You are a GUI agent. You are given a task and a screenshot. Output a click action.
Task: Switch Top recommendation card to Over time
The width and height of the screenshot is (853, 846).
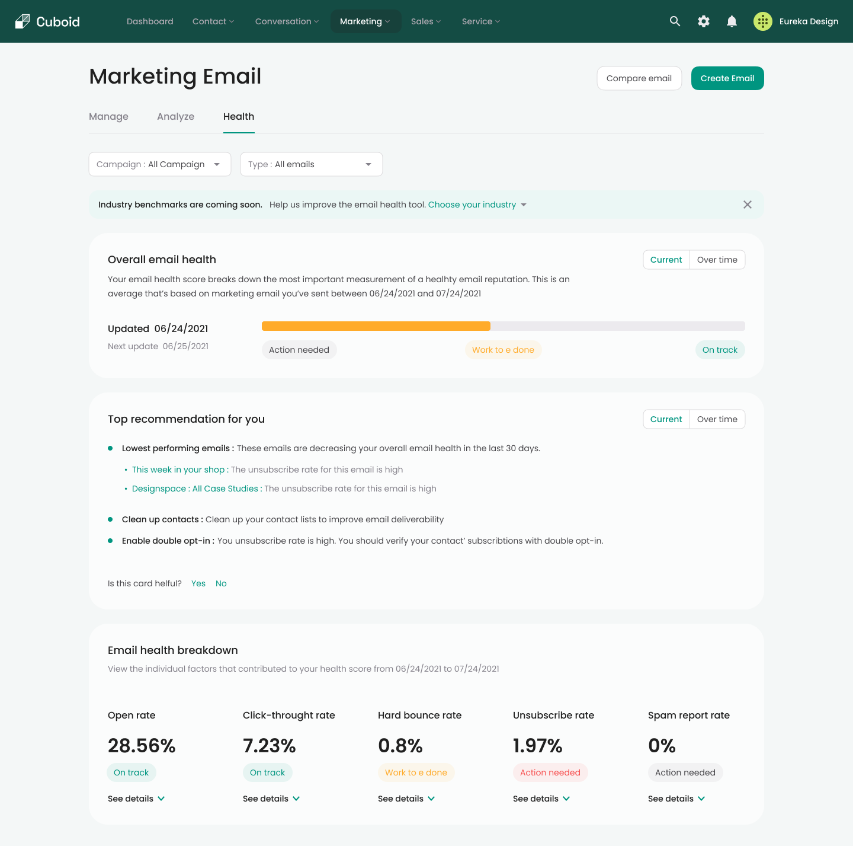tap(717, 419)
